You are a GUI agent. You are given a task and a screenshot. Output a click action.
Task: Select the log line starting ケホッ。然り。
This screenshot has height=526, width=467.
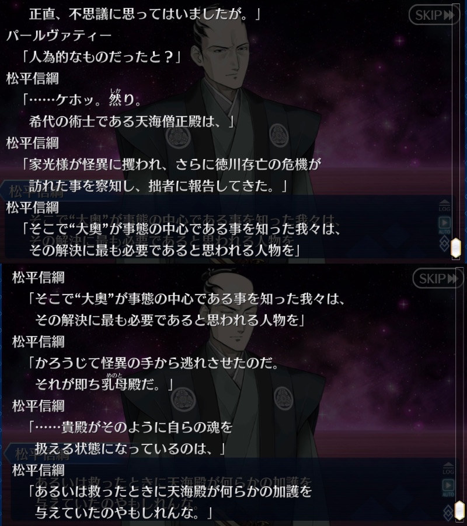82,99
